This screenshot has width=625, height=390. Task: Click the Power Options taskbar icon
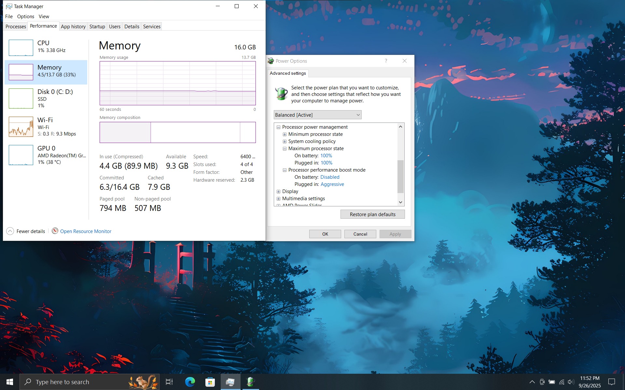point(250,382)
